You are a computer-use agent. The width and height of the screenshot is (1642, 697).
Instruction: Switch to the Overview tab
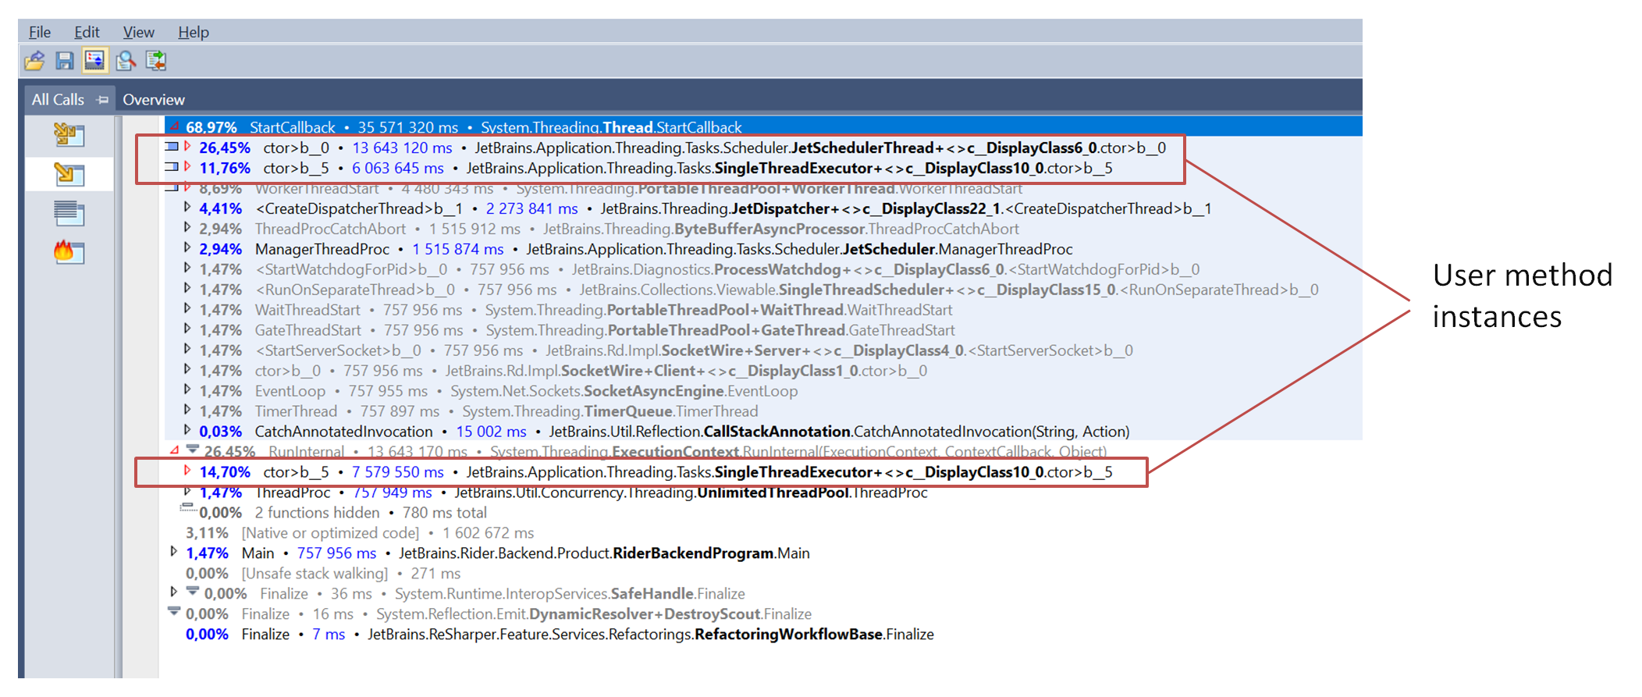[154, 100]
